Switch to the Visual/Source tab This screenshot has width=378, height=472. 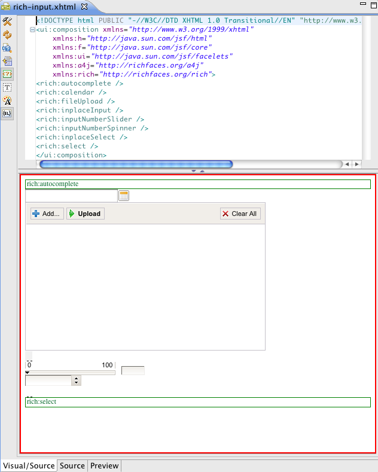[x=29, y=465]
